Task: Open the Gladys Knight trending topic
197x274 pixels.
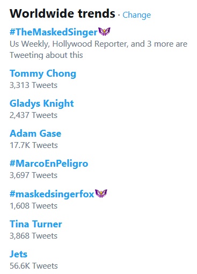Action: (42, 103)
